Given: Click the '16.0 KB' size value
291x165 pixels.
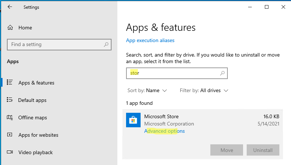Looking at the screenshot, I should coord(271,116).
